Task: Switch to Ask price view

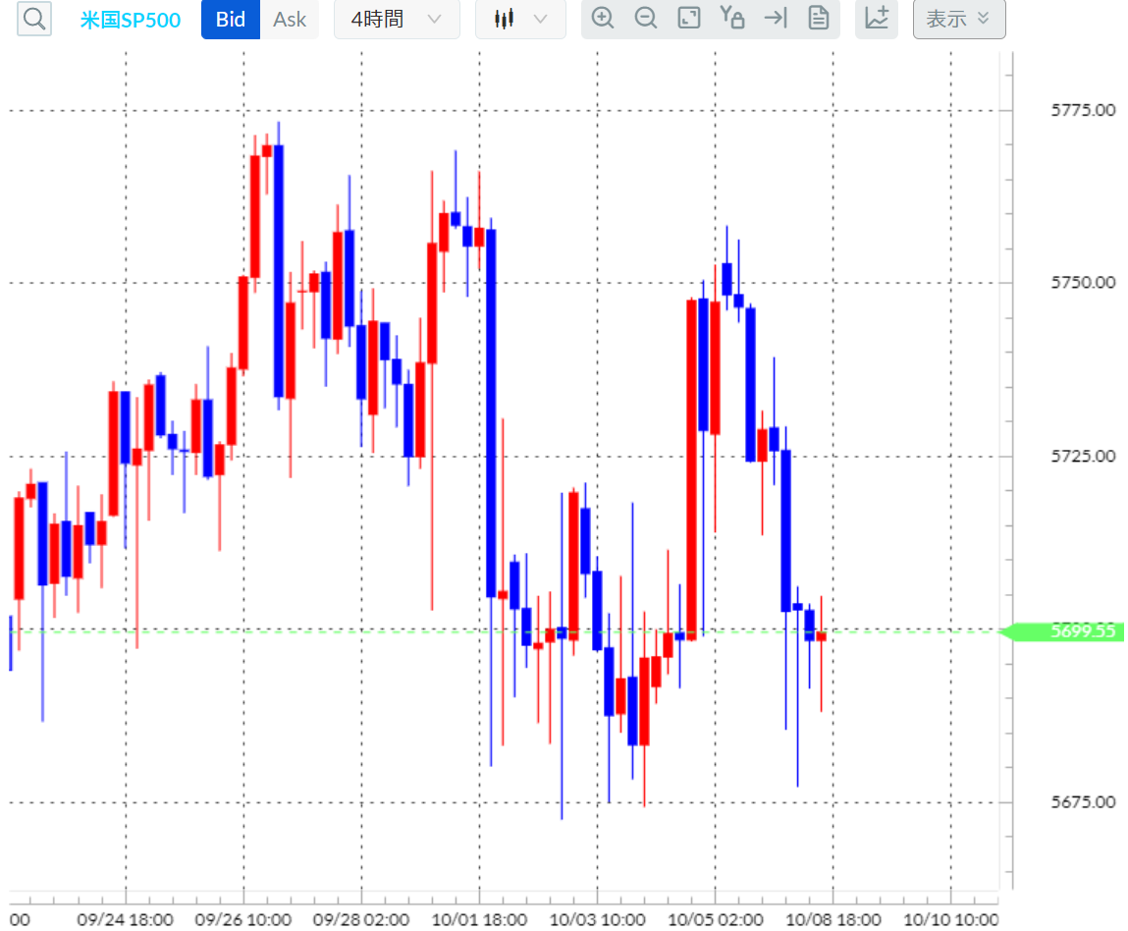Action: point(290,20)
